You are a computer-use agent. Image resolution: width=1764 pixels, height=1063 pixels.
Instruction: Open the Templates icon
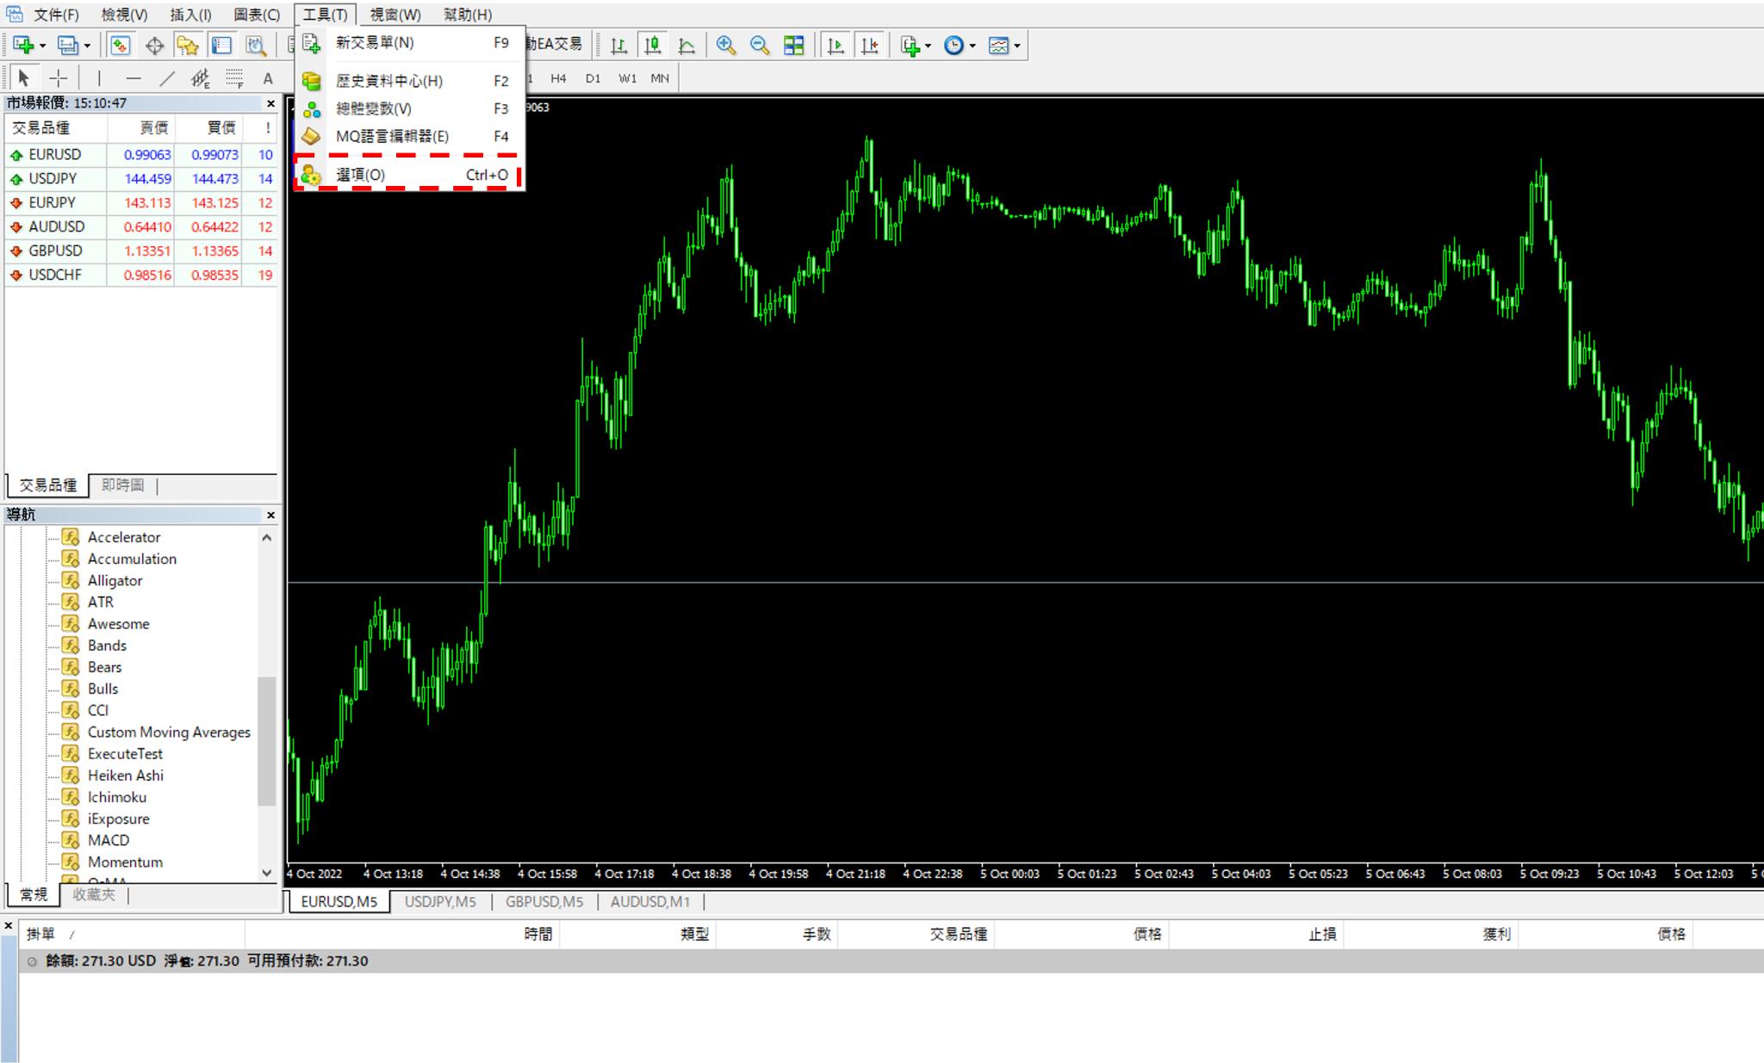(998, 46)
